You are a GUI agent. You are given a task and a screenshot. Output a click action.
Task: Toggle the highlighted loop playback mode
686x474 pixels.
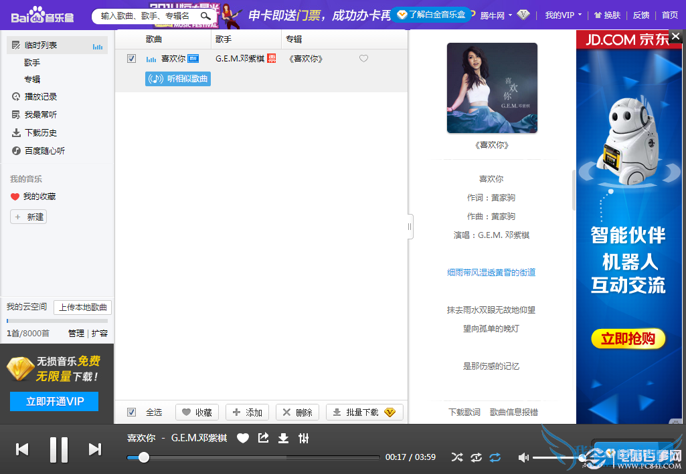(495, 457)
